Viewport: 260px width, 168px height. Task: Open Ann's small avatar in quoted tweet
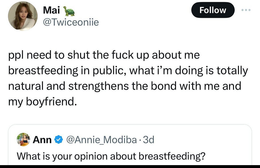(23, 140)
